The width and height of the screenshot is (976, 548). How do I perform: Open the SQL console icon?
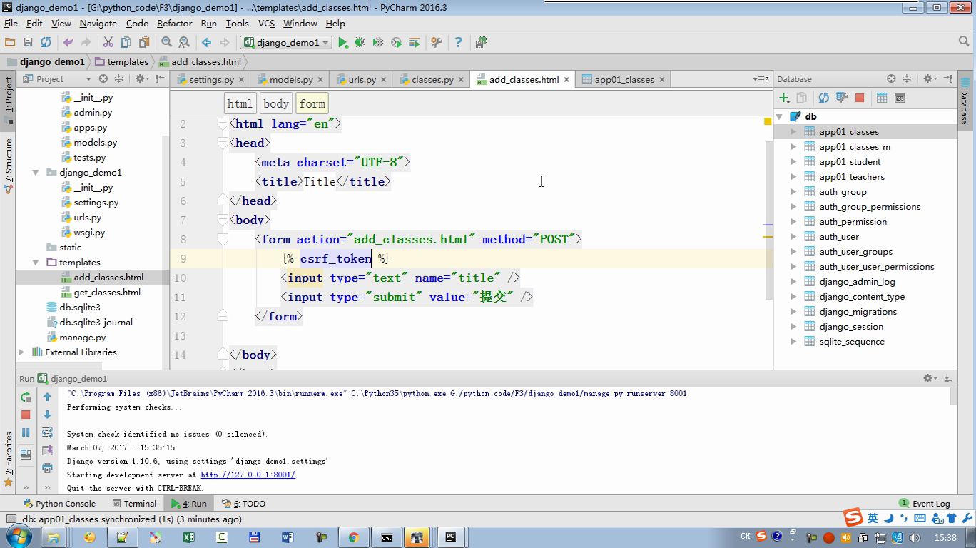click(900, 98)
